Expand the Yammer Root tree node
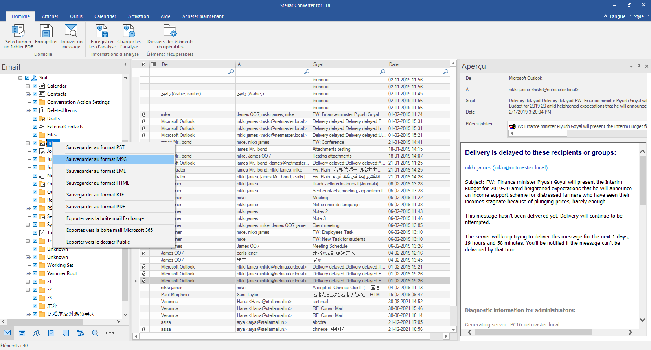Viewport: 651px width, 350px height. pos(28,273)
